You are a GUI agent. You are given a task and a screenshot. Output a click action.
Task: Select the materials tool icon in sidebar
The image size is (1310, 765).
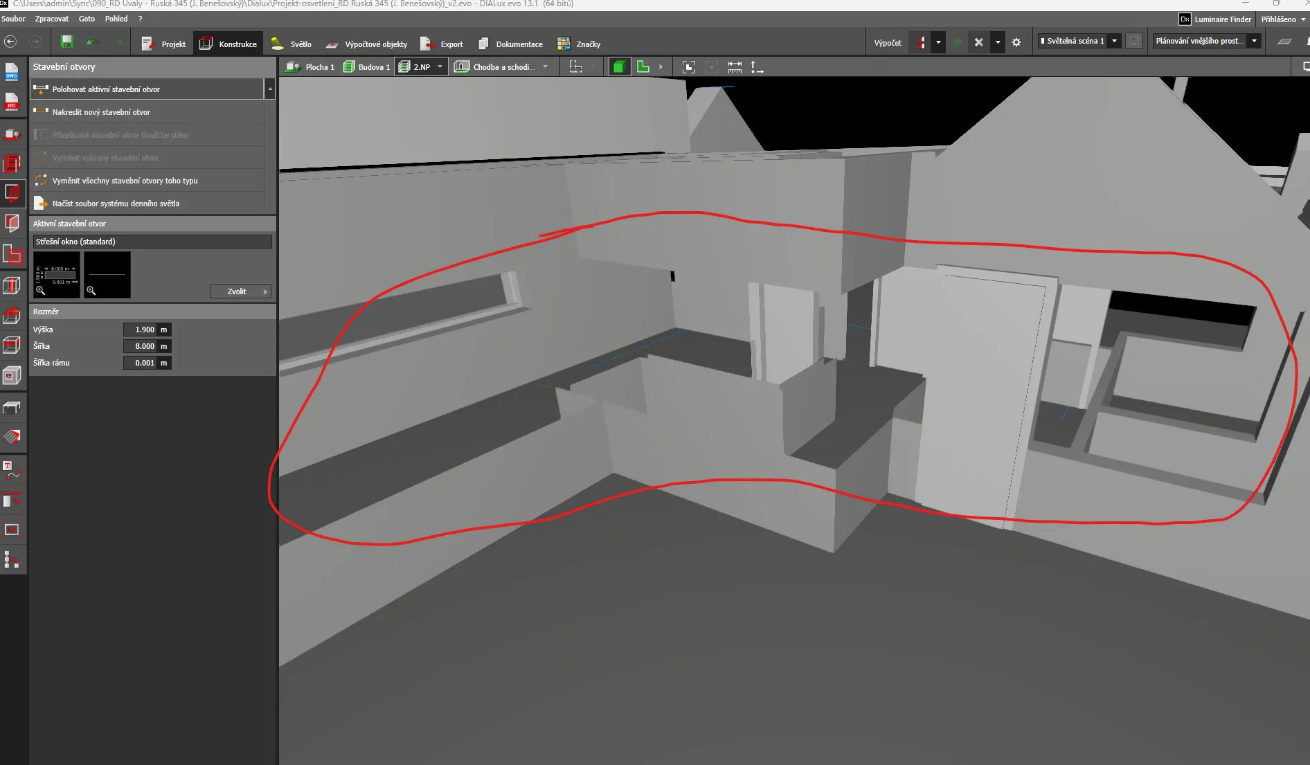click(x=12, y=437)
